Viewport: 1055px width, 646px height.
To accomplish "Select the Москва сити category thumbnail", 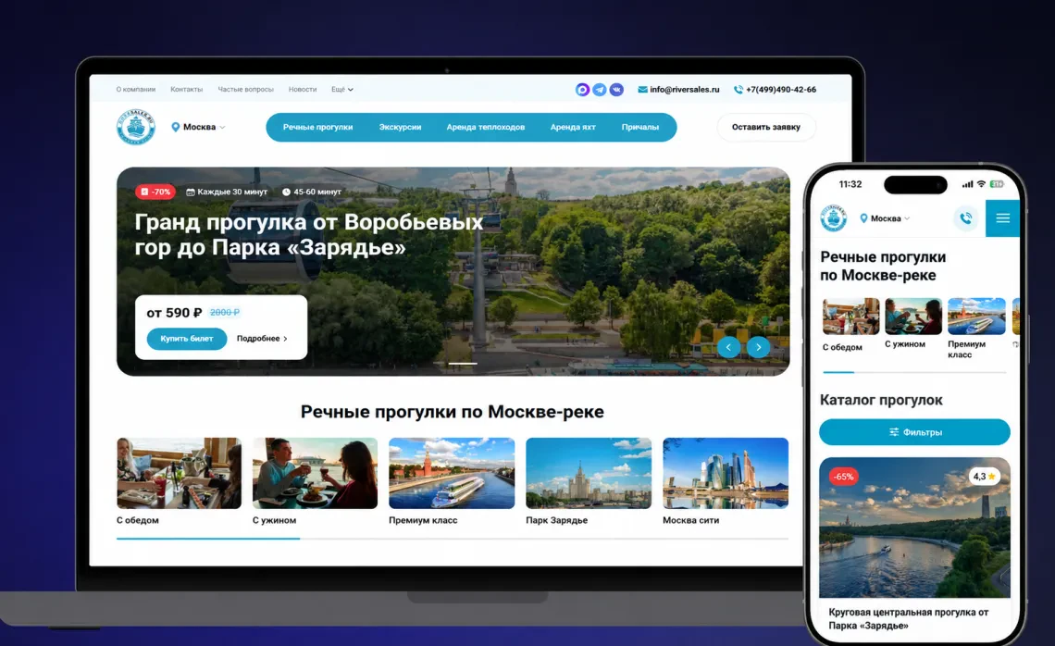I will (726, 473).
